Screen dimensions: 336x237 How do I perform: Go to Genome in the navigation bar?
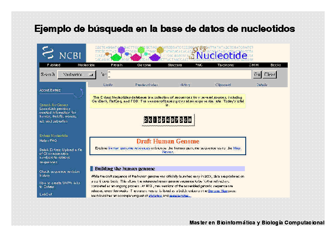tap(144, 65)
